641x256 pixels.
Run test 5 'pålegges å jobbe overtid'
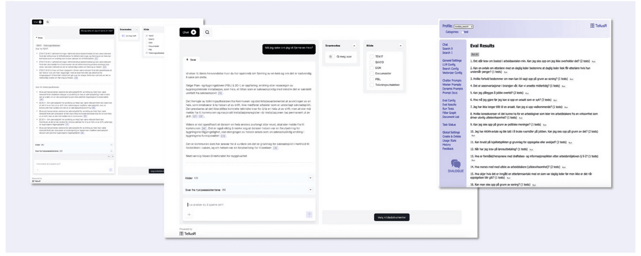[x=526, y=93]
